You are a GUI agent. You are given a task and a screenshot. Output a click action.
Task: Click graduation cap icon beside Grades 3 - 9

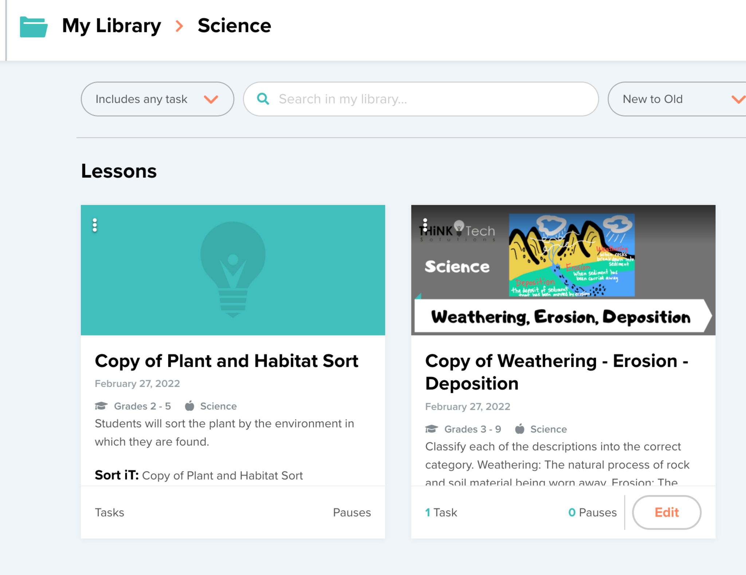[432, 429]
